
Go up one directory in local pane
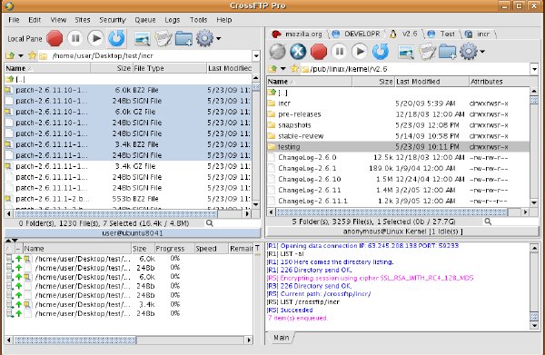(10, 55)
